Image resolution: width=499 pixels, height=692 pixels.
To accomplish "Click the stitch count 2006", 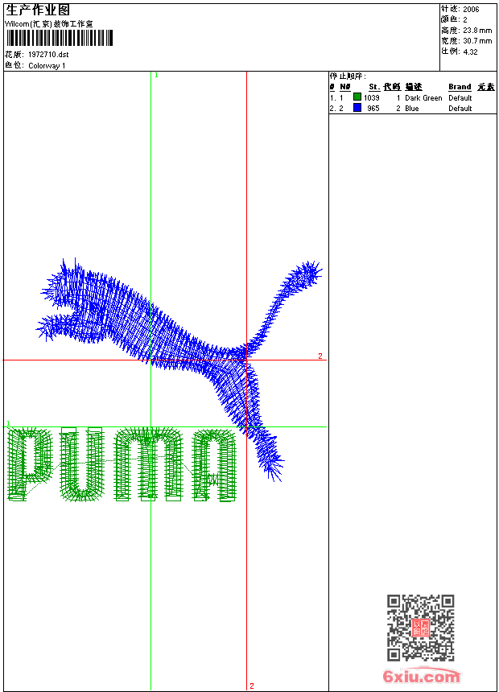I will tap(471, 10).
